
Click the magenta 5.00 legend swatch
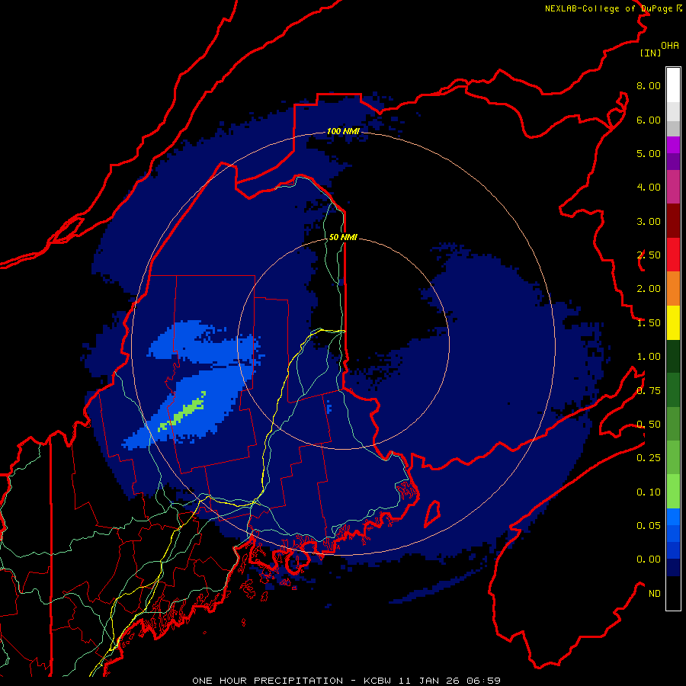[673, 145]
